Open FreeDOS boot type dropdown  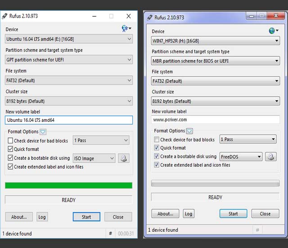click(241, 157)
